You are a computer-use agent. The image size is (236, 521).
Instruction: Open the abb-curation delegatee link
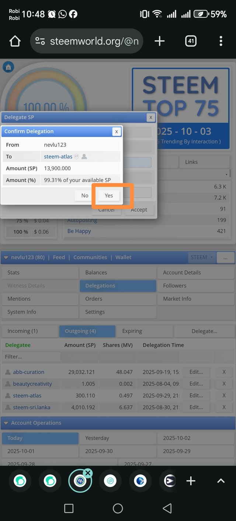coord(28,372)
